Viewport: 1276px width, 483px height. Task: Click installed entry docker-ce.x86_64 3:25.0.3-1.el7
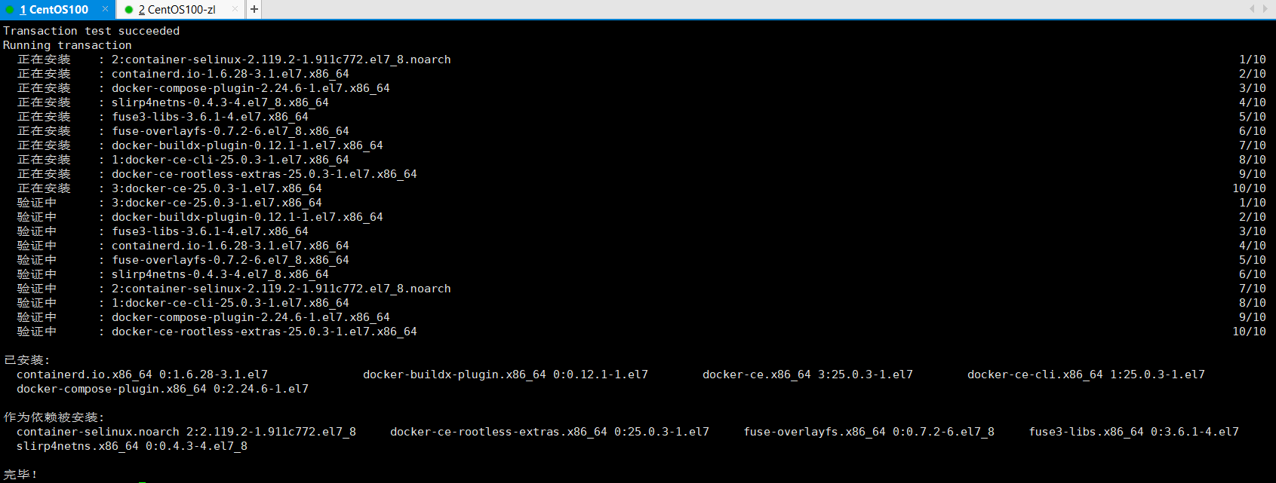pos(807,374)
